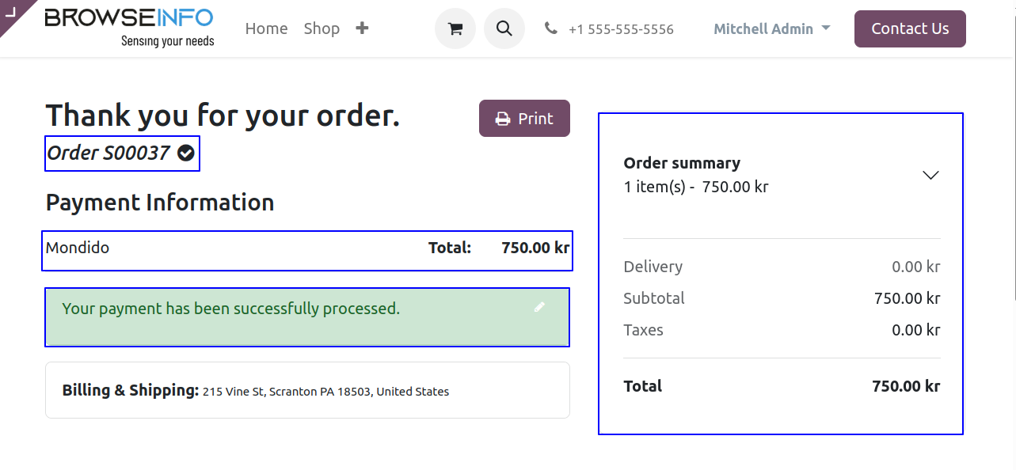1016x470 pixels.
Task: Click the order confirmed checkmark icon
Action: 186,153
